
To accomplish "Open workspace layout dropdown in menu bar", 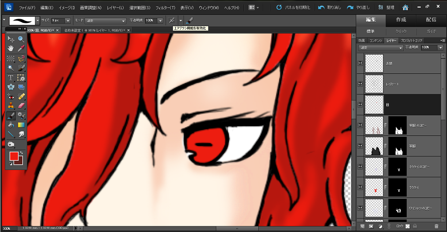I will click(x=253, y=7).
